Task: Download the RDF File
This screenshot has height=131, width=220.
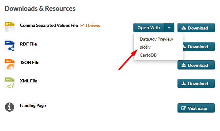Action: pos(199,46)
